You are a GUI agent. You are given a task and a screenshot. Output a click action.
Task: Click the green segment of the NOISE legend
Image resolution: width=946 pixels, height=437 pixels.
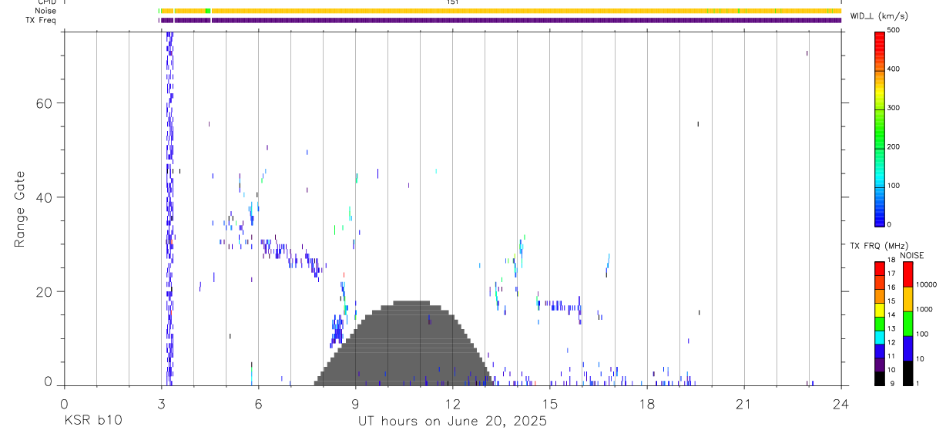click(908, 324)
